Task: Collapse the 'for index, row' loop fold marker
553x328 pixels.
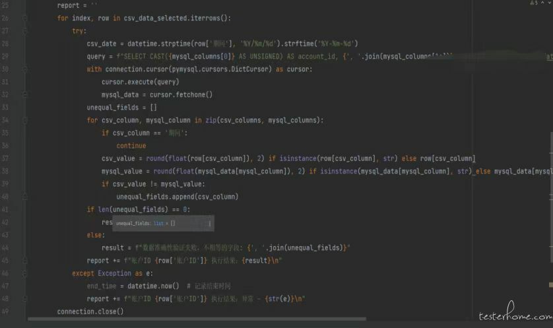Action: pos(24,18)
